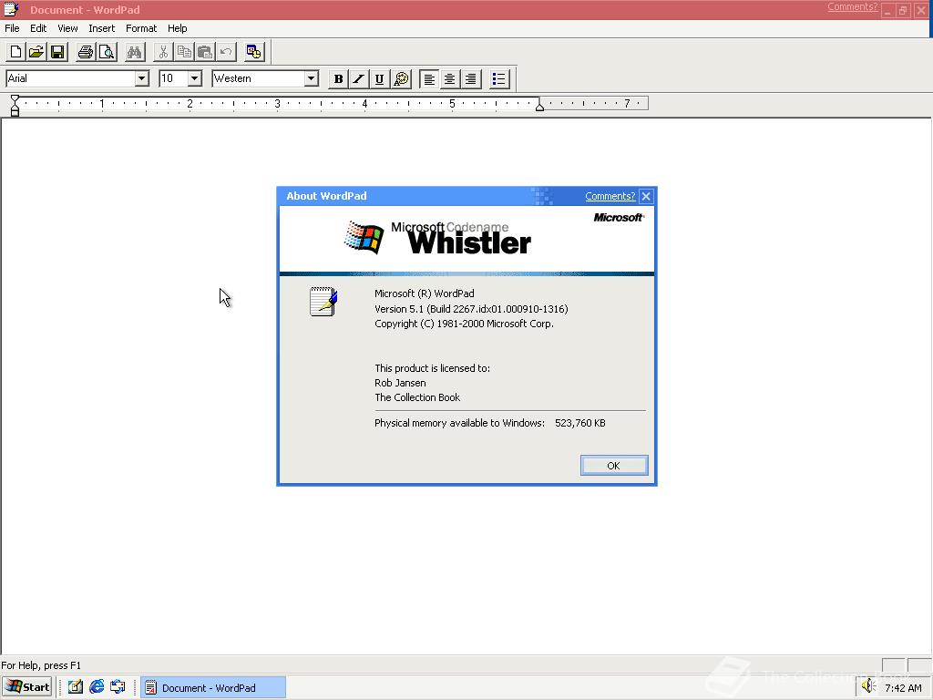This screenshot has height=700, width=933.
Task: Click the Paste clipboard icon
Action: coord(205,52)
